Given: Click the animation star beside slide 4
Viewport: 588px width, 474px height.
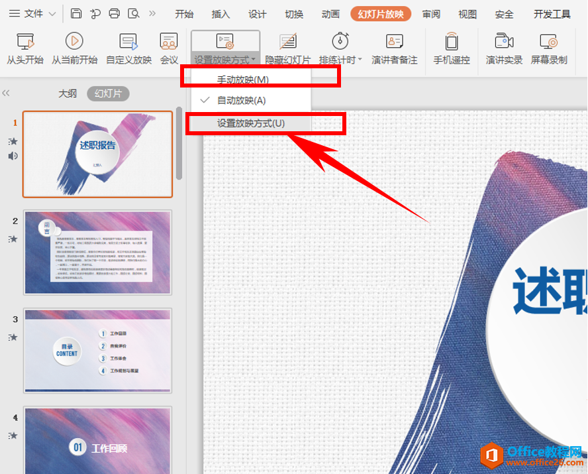Looking at the screenshot, I should 13,436.
